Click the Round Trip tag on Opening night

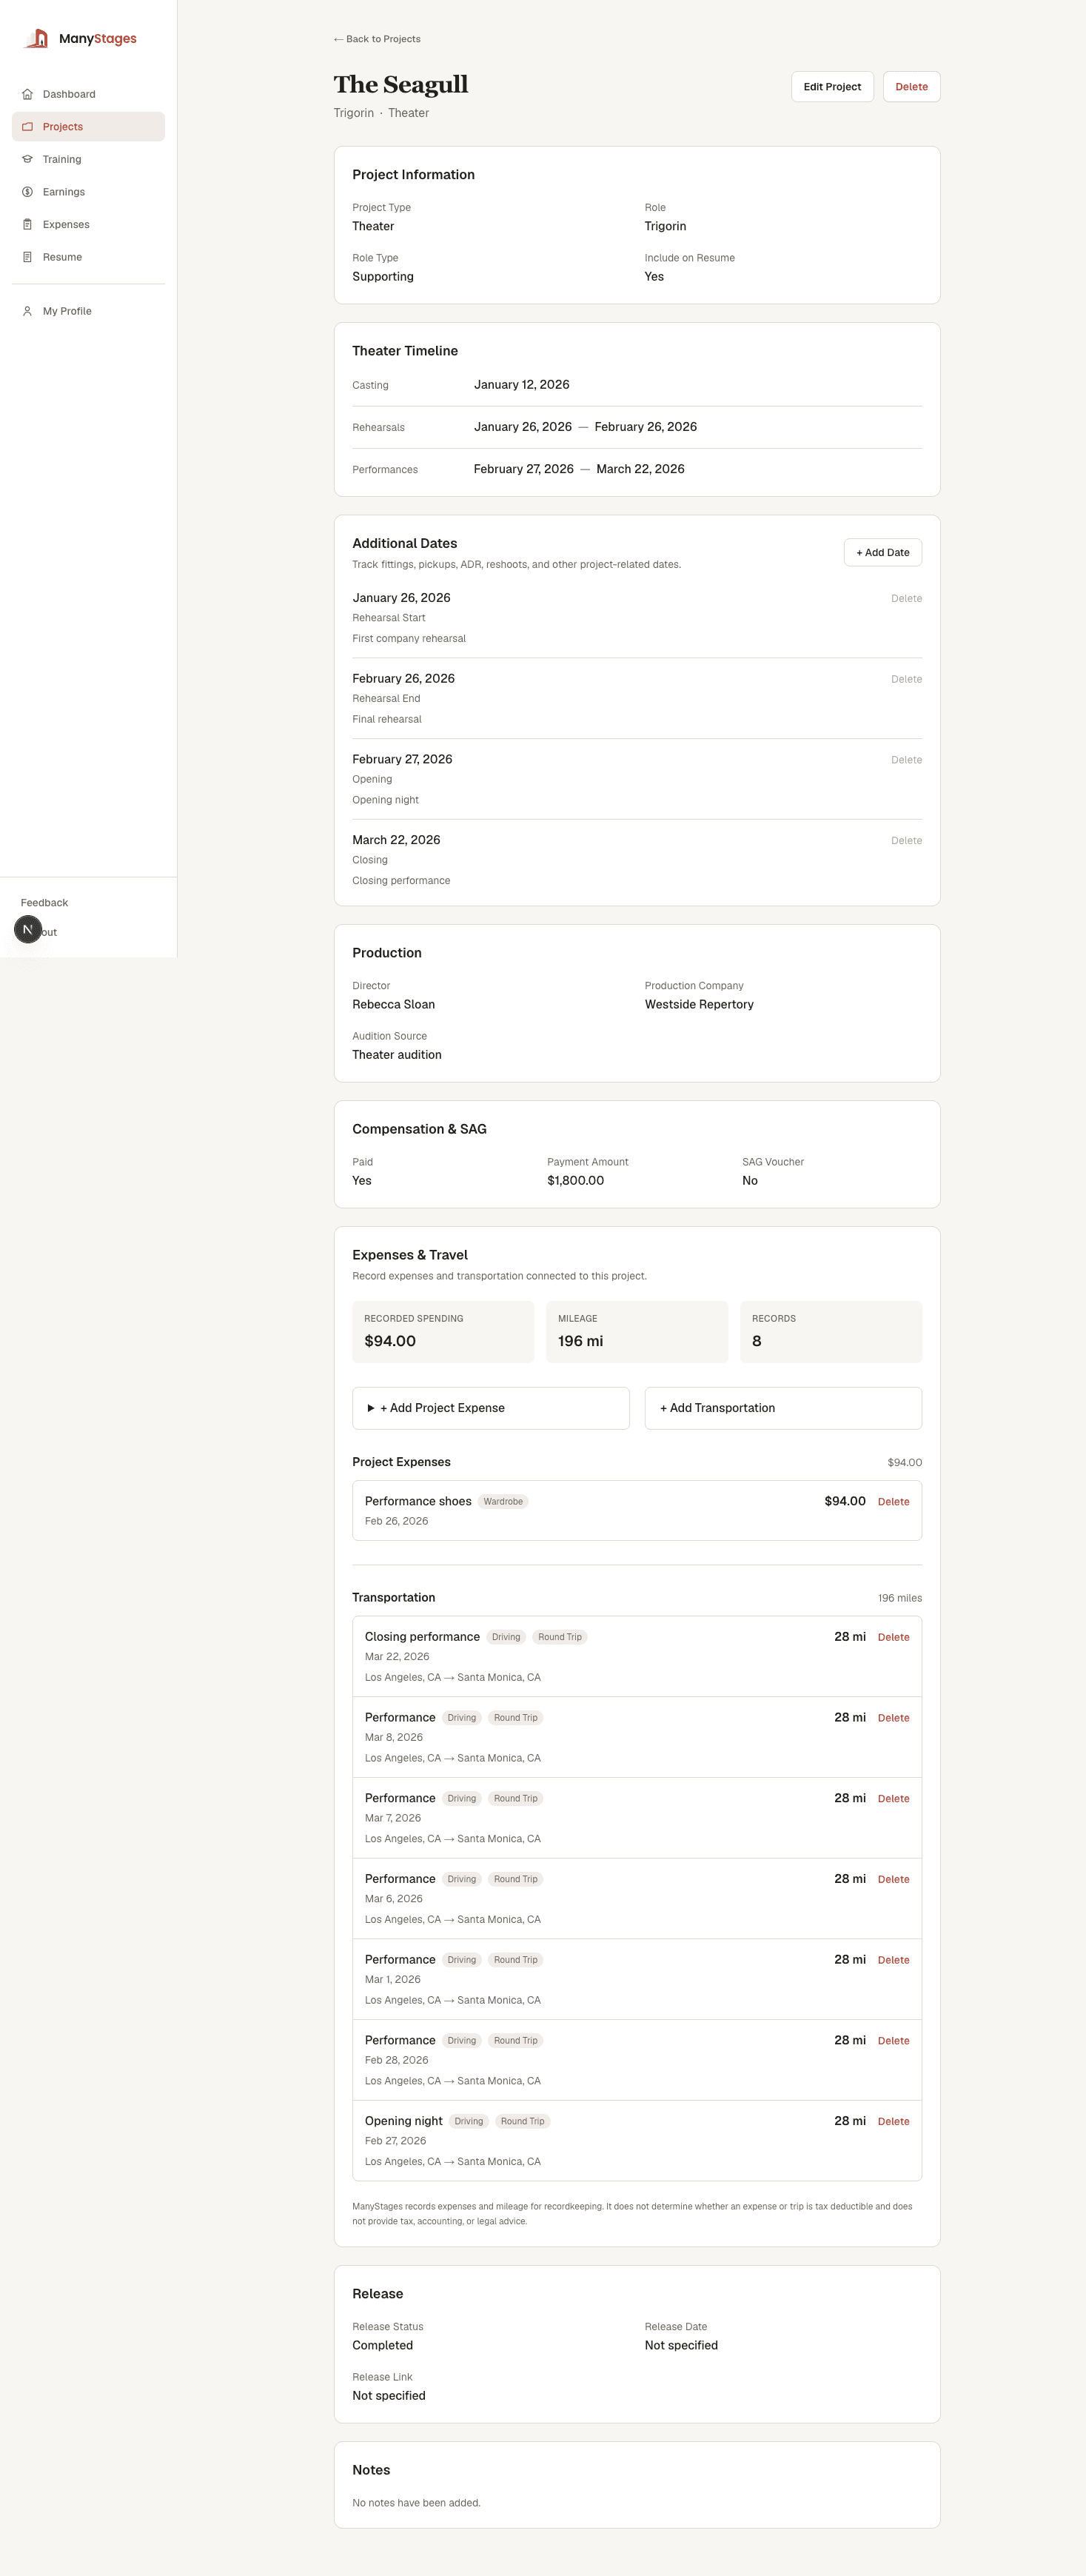click(522, 2121)
